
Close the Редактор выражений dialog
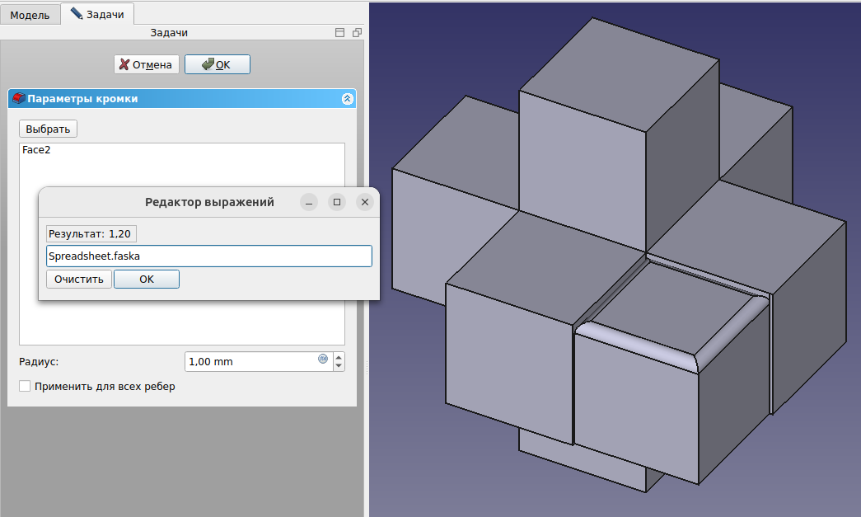(x=365, y=202)
